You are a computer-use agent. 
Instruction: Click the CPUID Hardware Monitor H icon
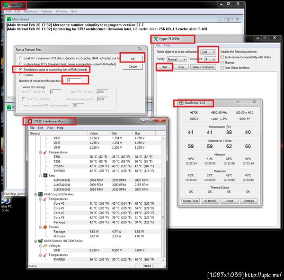click(x=30, y=121)
